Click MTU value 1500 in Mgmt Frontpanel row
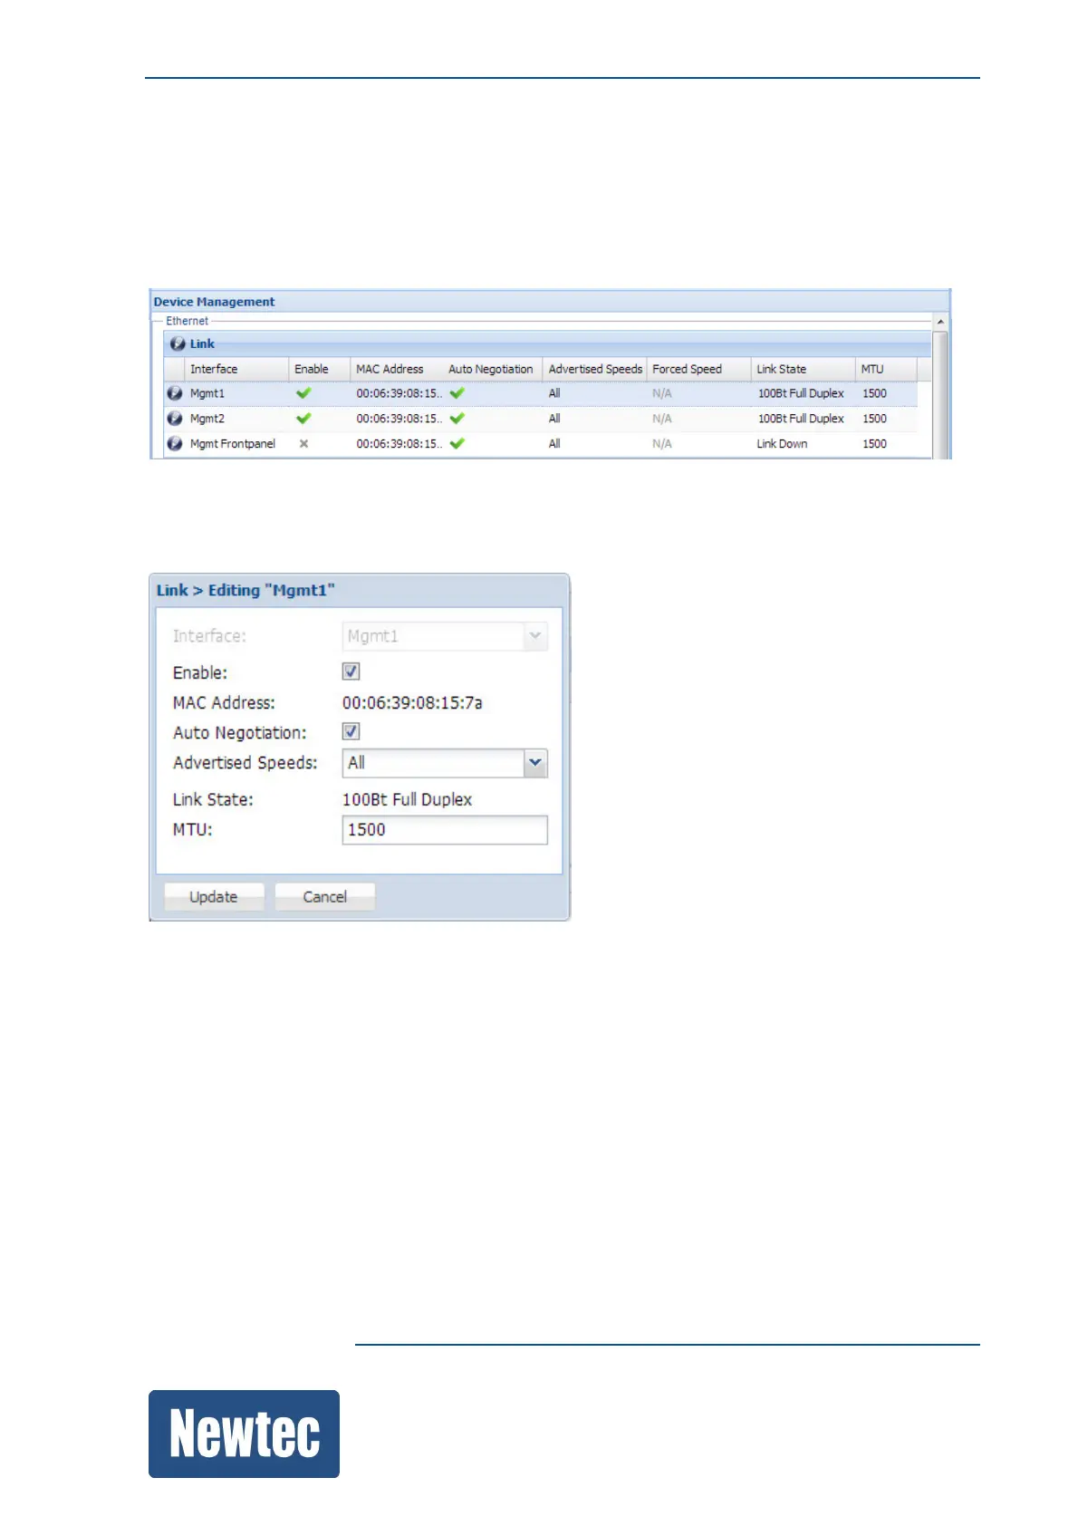The width and height of the screenshot is (1078, 1526). [x=874, y=444]
